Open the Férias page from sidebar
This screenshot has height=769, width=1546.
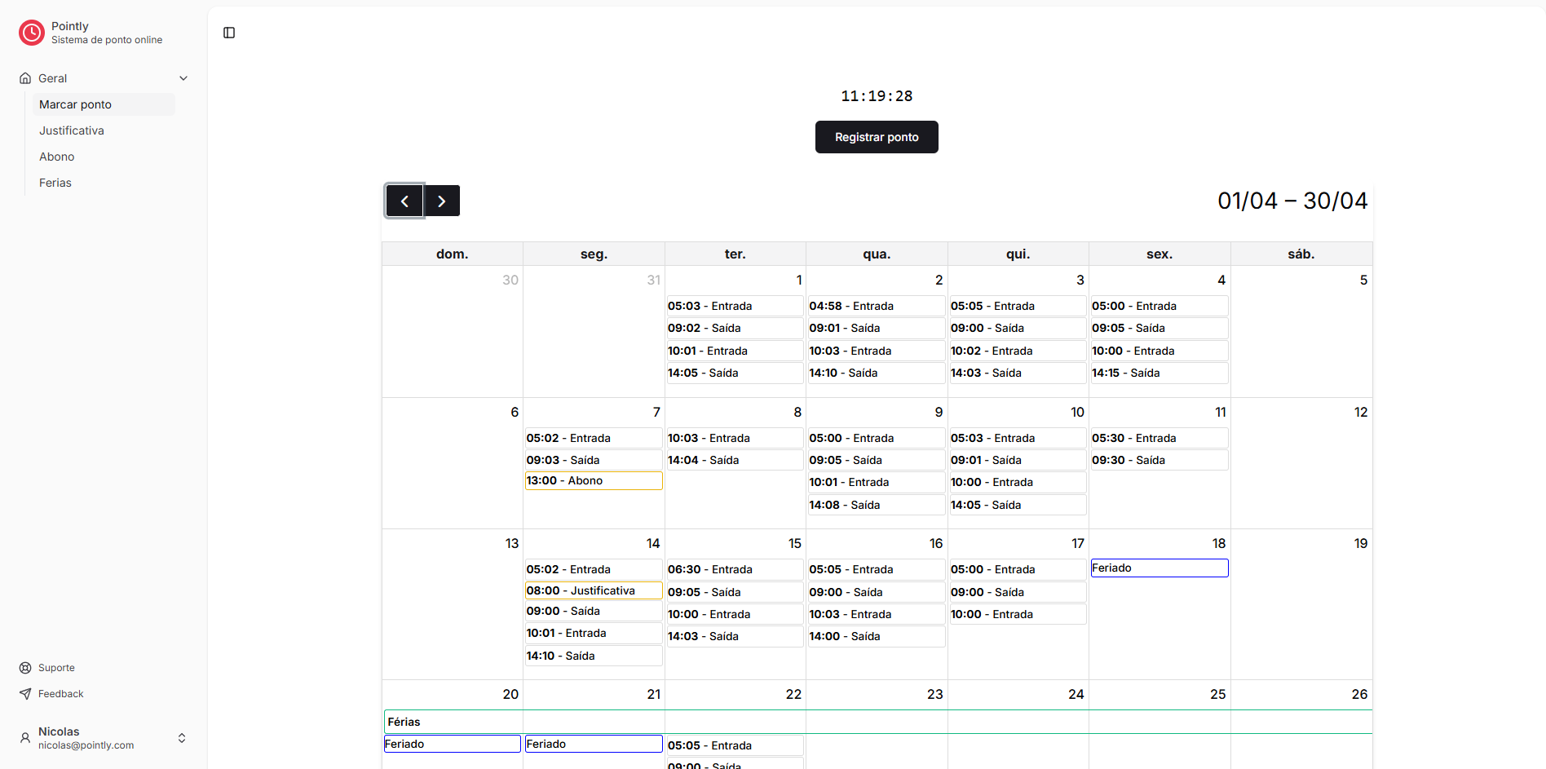[55, 182]
